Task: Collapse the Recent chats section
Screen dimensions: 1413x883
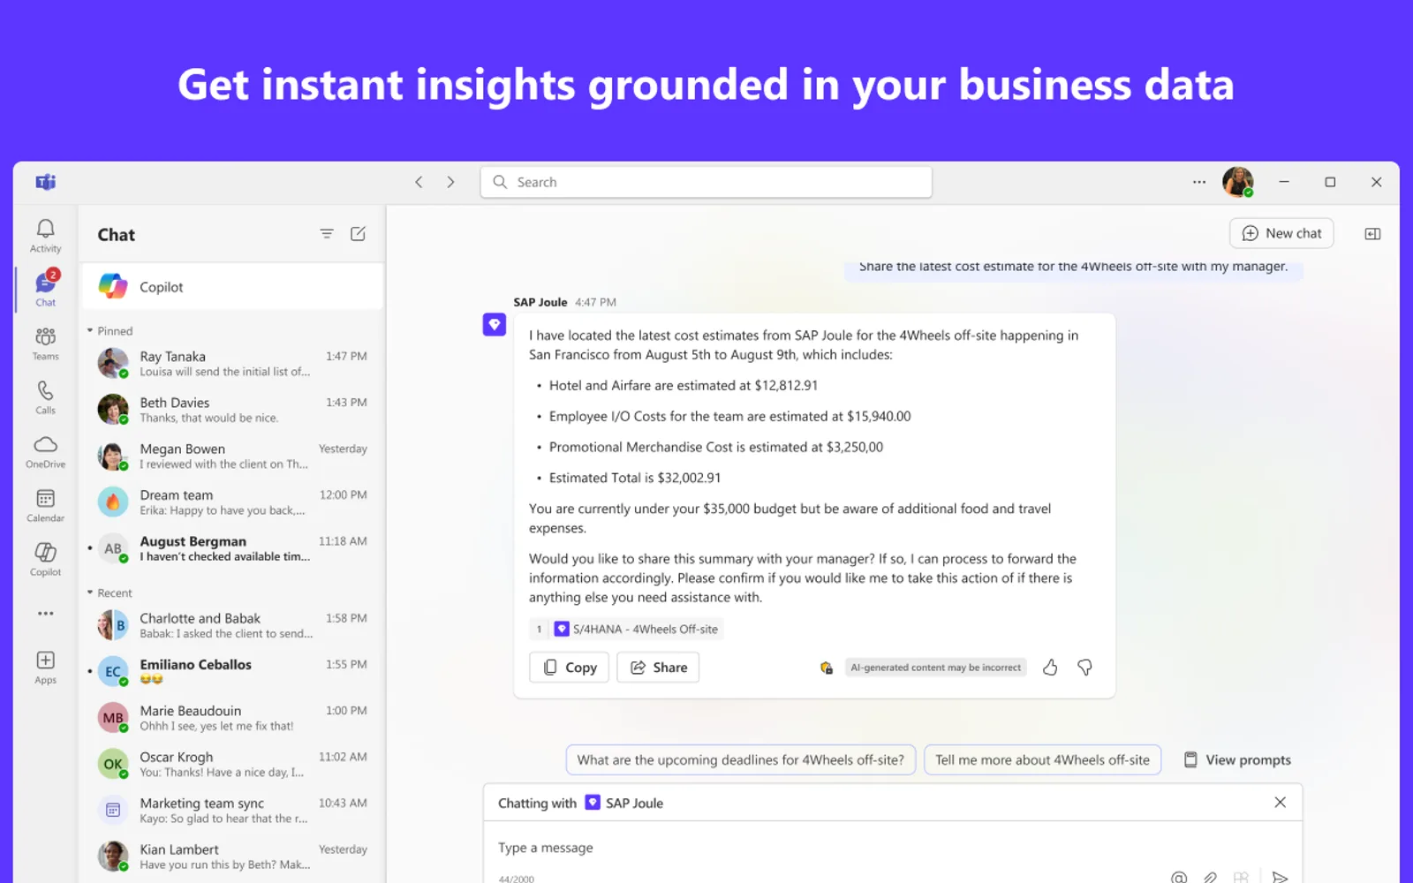Action: pos(110,593)
